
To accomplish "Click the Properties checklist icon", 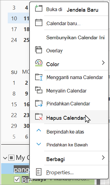I will tap(39, 172).
